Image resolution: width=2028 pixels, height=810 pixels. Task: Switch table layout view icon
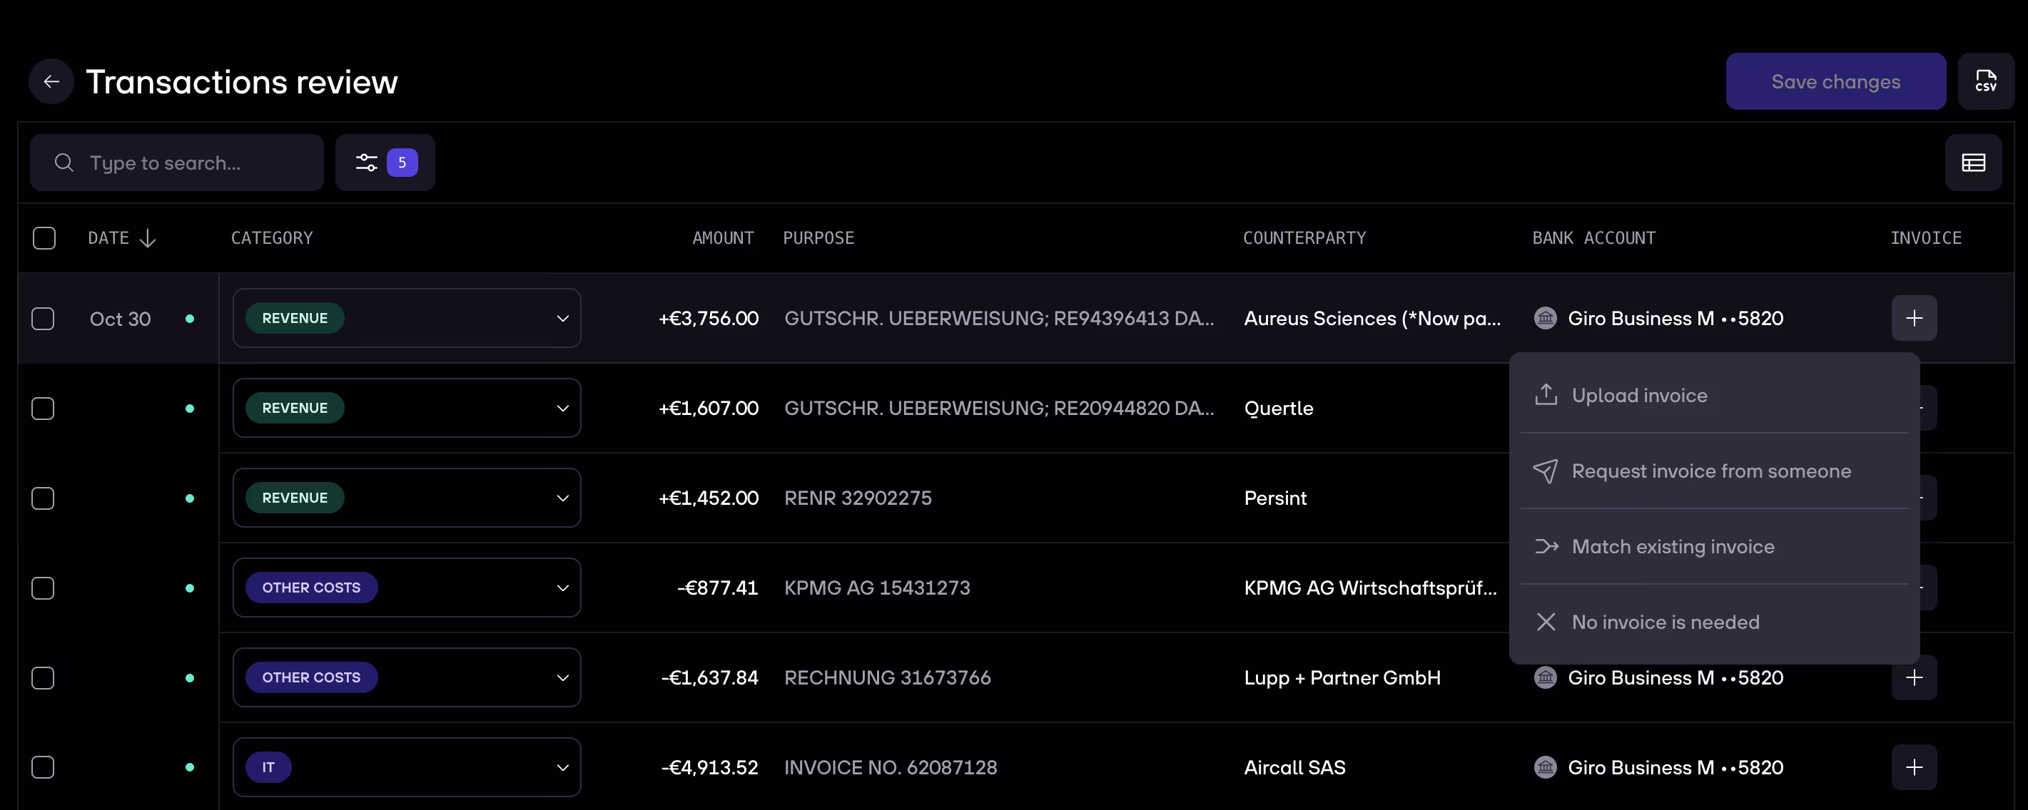coord(1972,163)
